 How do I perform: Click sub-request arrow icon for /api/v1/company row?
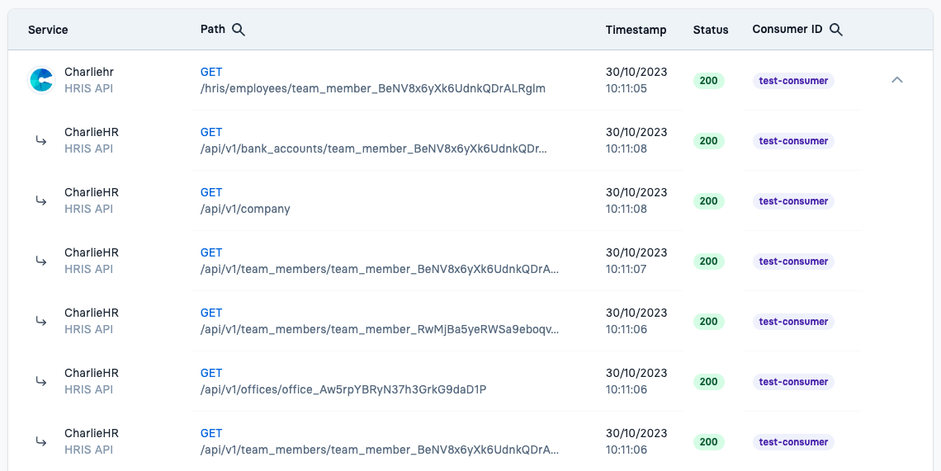pos(40,200)
